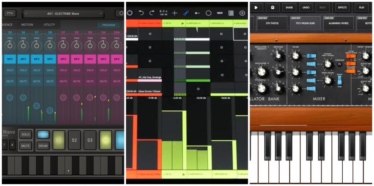Open the round settings dial icon in loop app
374x186 pixels.
click(130, 13)
